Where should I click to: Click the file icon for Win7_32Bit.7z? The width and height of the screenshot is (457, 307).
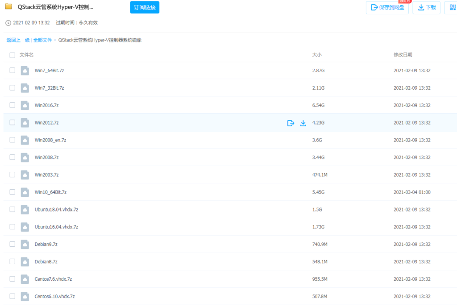pos(25,88)
